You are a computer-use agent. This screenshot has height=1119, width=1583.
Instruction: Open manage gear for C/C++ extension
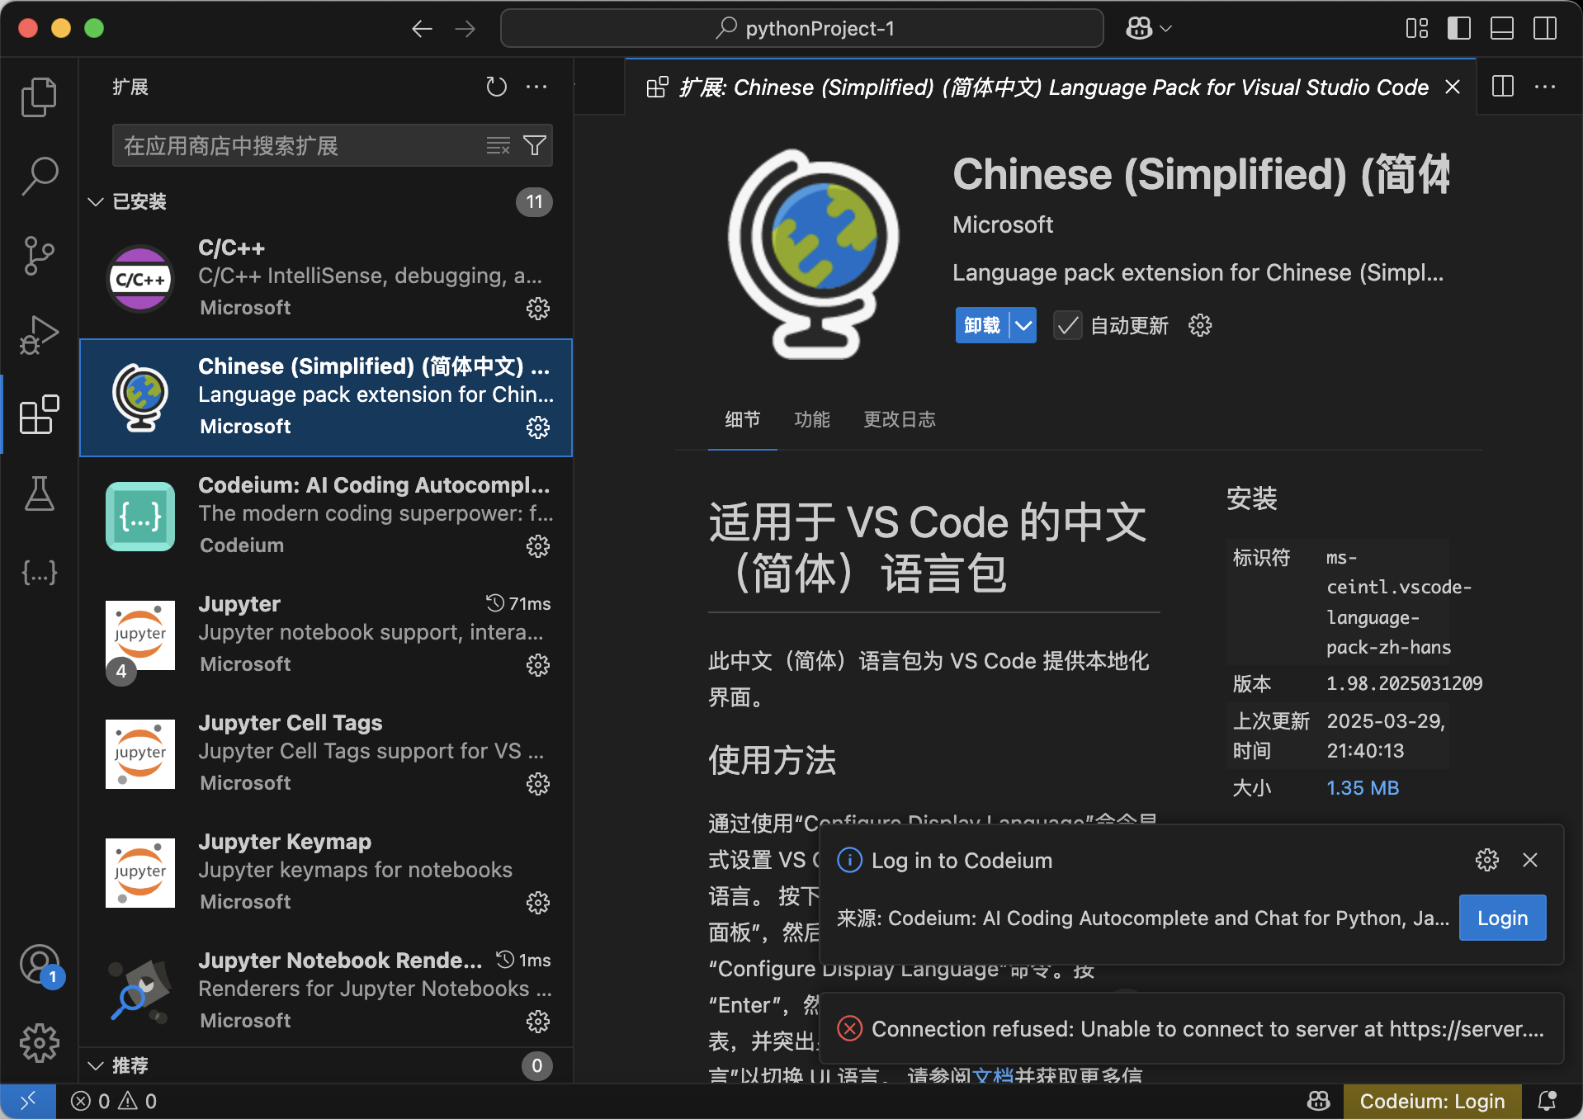click(x=538, y=309)
